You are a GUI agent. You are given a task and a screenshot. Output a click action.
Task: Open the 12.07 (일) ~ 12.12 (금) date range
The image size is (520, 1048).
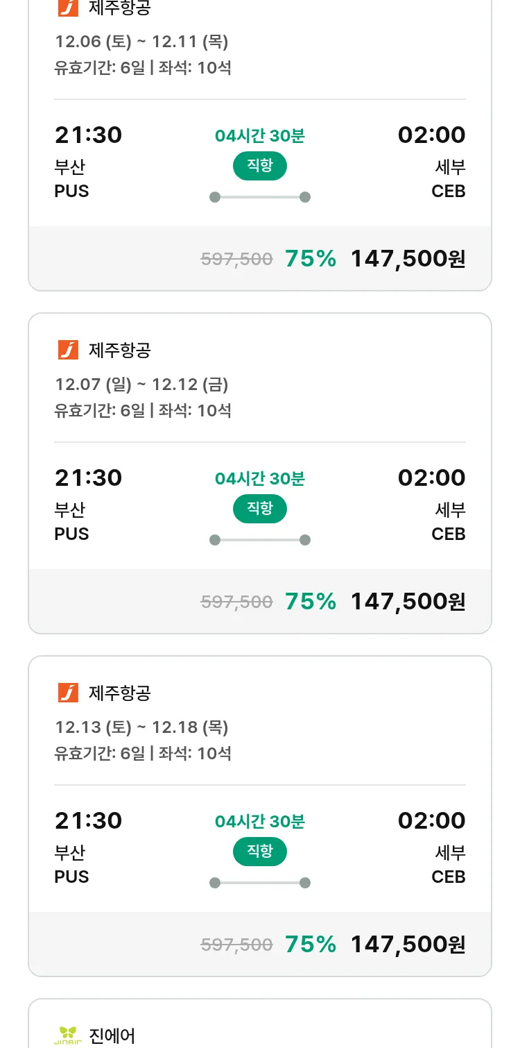click(141, 384)
